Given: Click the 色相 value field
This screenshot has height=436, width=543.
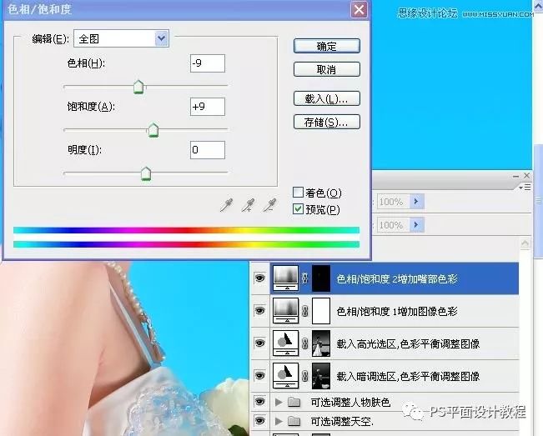Looking at the screenshot, I should 208,63.
